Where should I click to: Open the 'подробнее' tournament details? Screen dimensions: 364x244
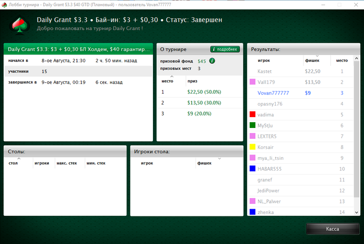(225, 49)
